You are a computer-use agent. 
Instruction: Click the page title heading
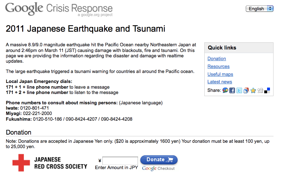click(86, 28)
